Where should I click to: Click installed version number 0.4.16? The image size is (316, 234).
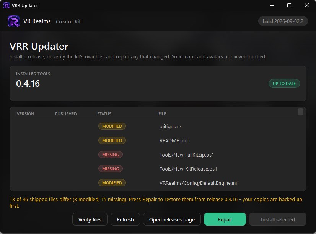pyautogui.click(x=28, y=84)
